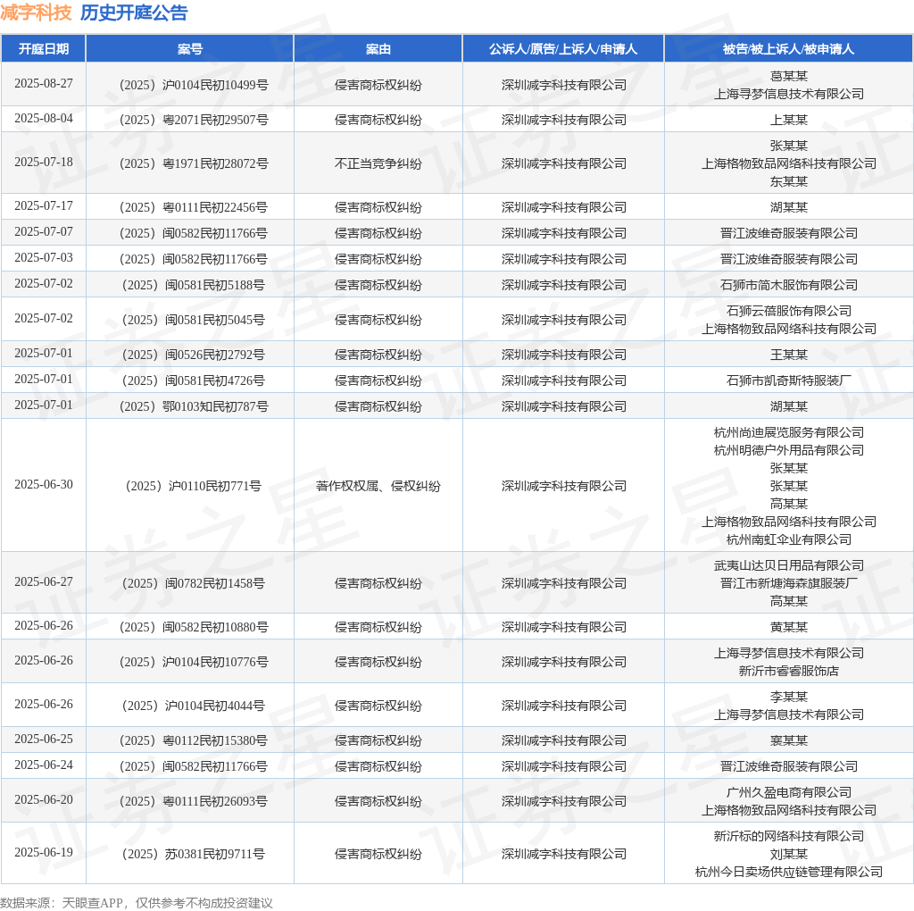The image size is (914, 911).
Task: Click the 著作权权属、侵权纠纷 cause cell
Action: (x=378, y=487)
